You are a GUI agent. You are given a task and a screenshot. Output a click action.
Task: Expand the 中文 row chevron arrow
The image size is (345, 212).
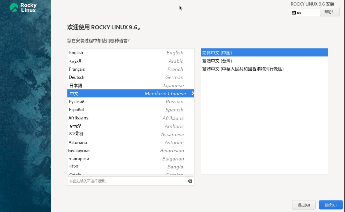192,94
